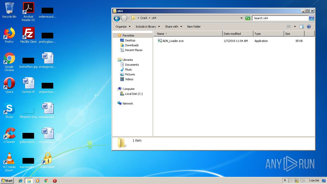
Task: Click Windows Media Player taskbar icon
Action: tap(38, 181)
